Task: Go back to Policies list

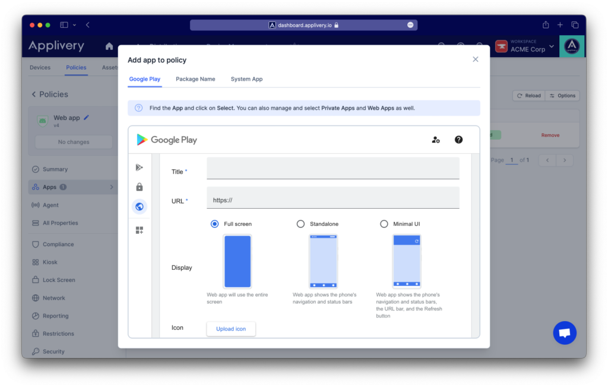Action: coord(50,95)
